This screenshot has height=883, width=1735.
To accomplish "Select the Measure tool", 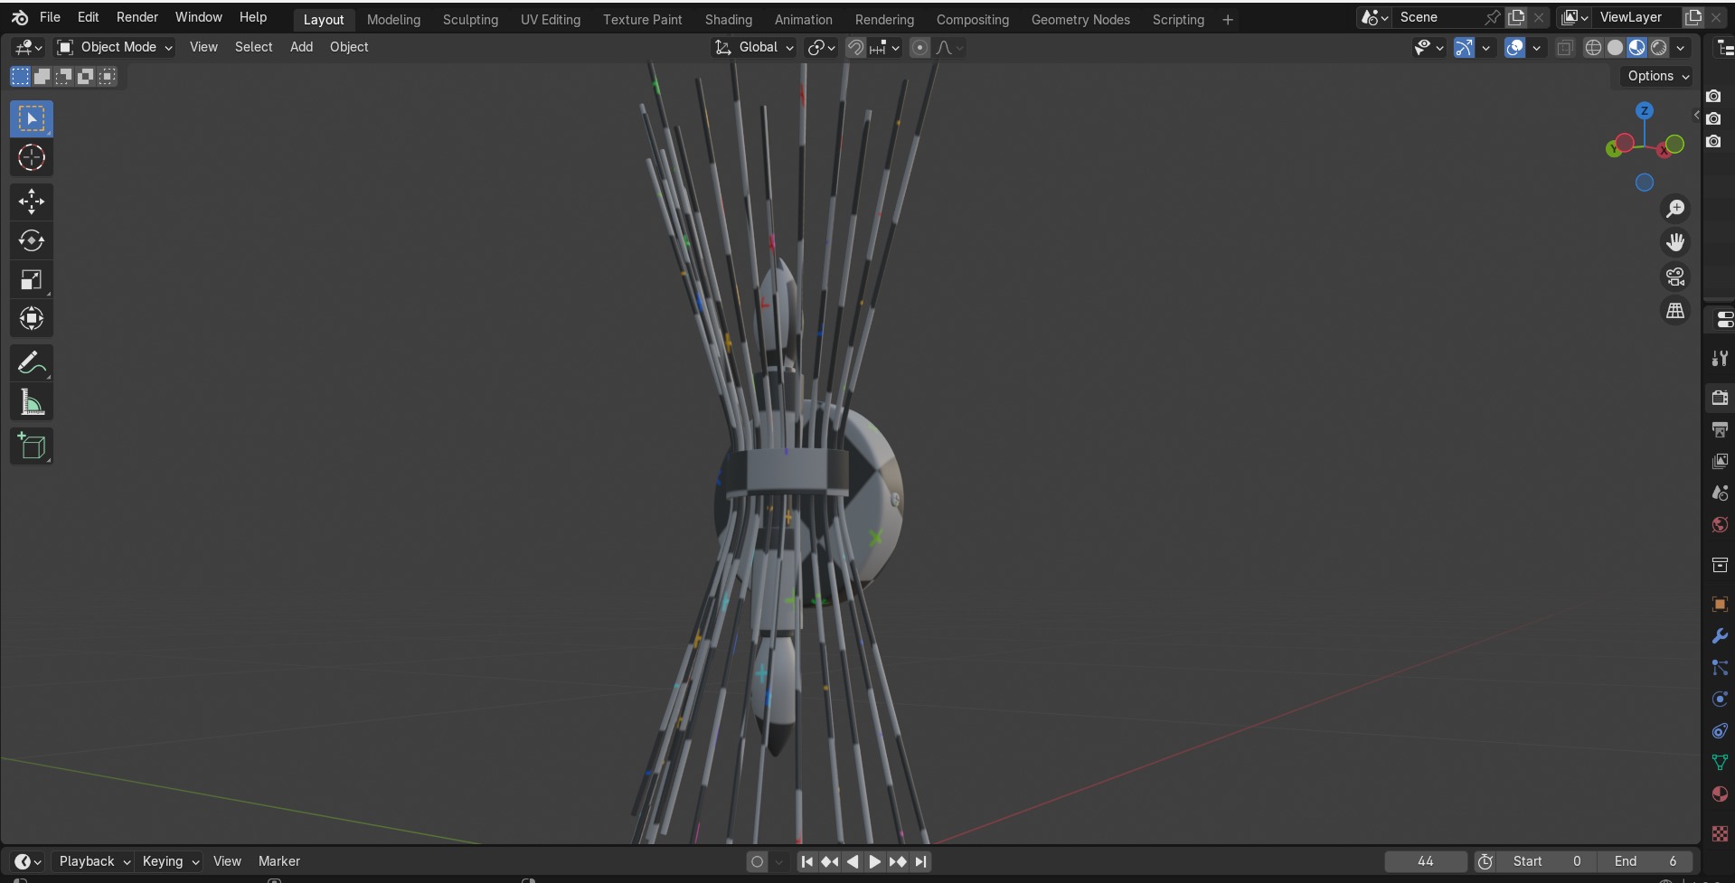I will point(32,402).
